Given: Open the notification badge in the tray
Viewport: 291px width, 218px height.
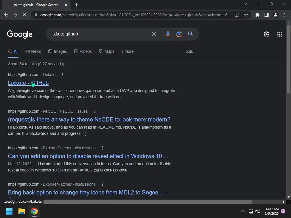Looking at the screenshot, I should (x=283, y=211).
